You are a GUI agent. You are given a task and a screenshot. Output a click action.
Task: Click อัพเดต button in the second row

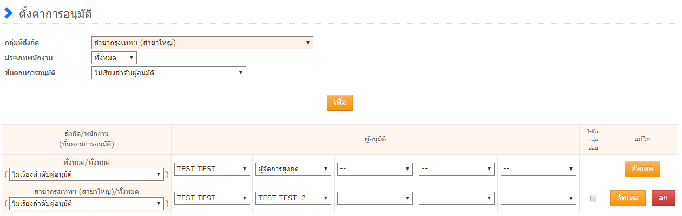click(628, 198)
